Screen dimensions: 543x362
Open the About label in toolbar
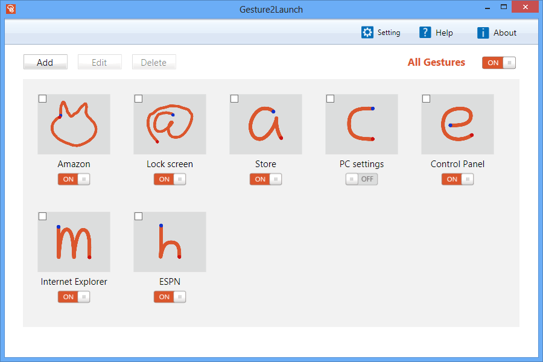pyautogui.click(x=505, y=33)
